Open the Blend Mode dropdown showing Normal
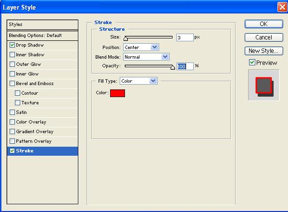The image size is (288, 212). pyautogui.click(x=146, y=57)
